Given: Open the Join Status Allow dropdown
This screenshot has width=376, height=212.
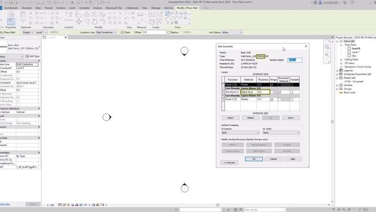Looking at the screenshot, I should [x=232, y=32].
